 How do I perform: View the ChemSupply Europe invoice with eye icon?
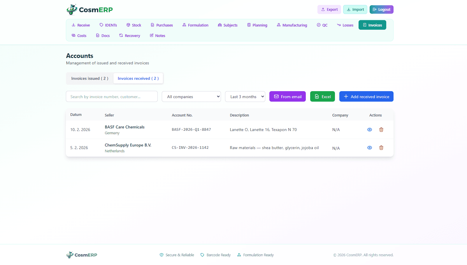tap(369, 148)
